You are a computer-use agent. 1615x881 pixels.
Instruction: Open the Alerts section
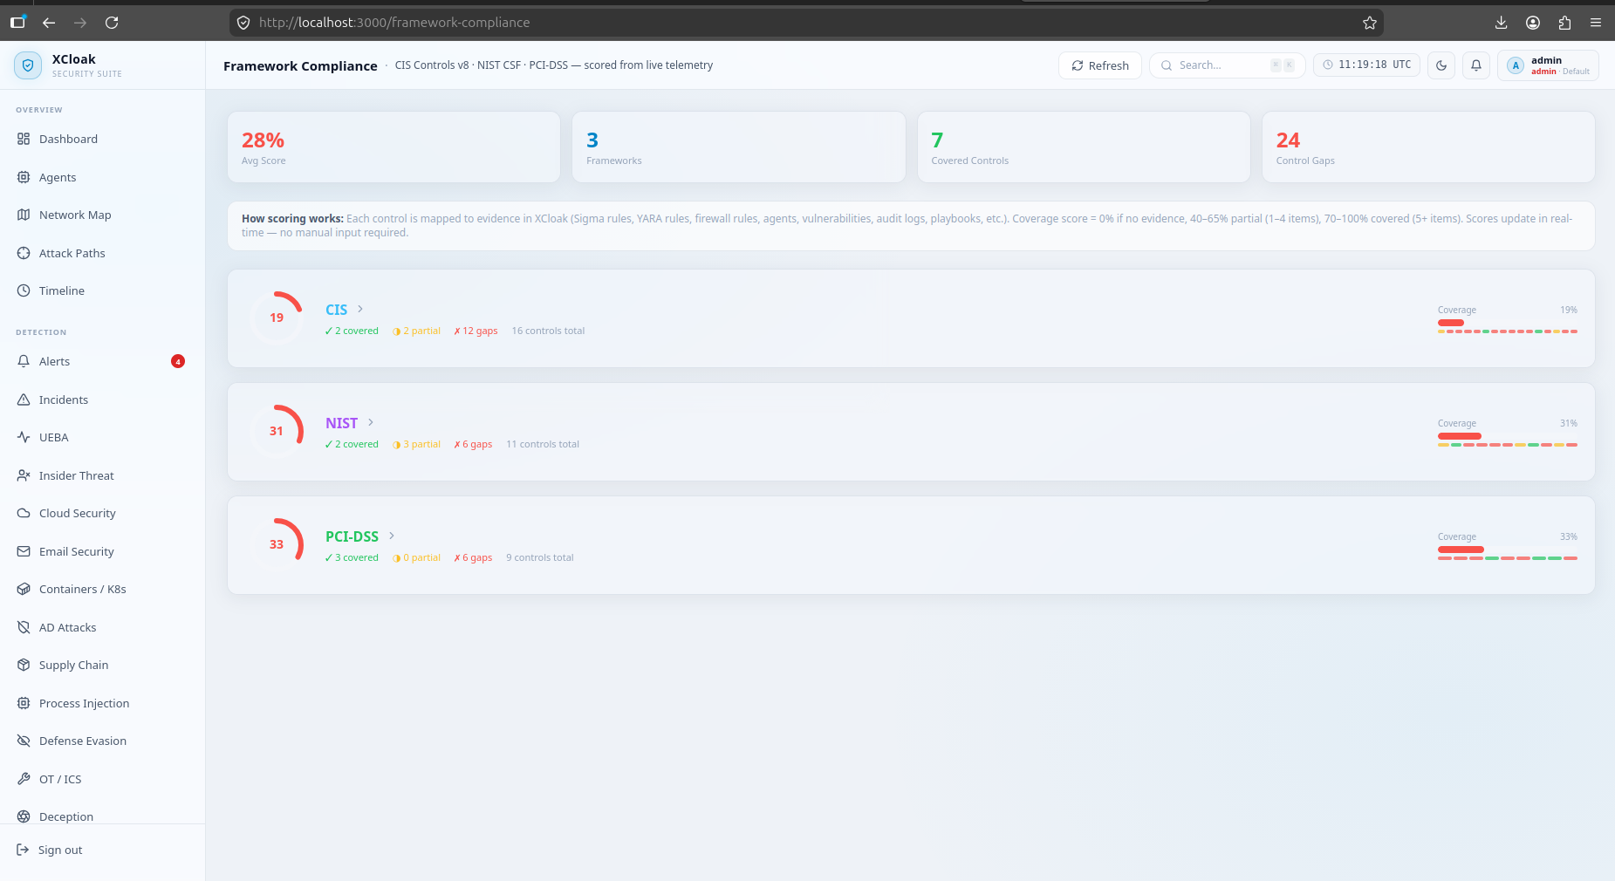click(102, 361)
